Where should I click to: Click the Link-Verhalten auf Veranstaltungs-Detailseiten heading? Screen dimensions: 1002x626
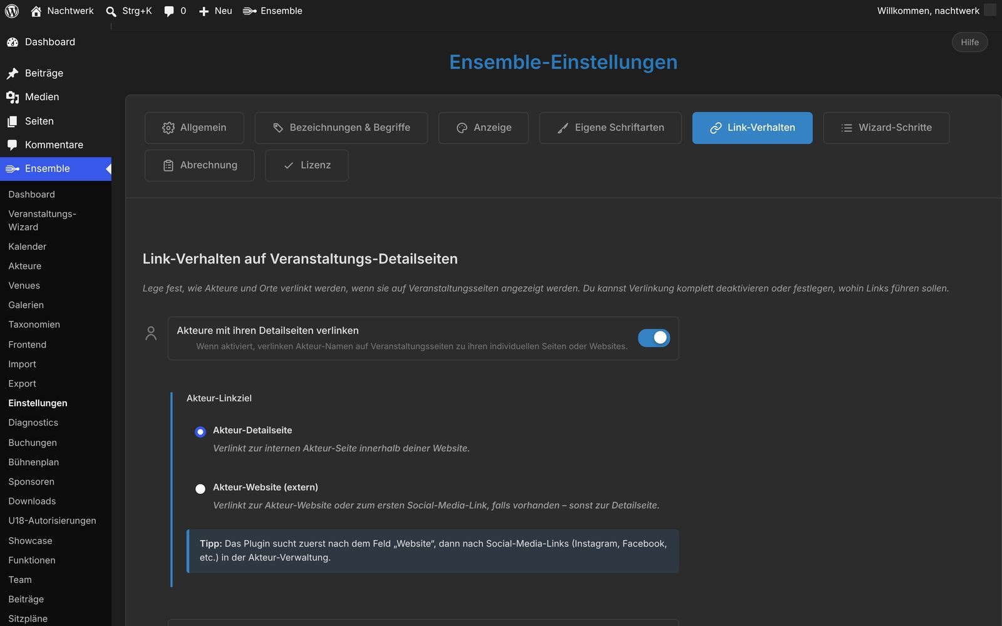point(300,259)
